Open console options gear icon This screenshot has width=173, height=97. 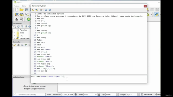(46, 10)
